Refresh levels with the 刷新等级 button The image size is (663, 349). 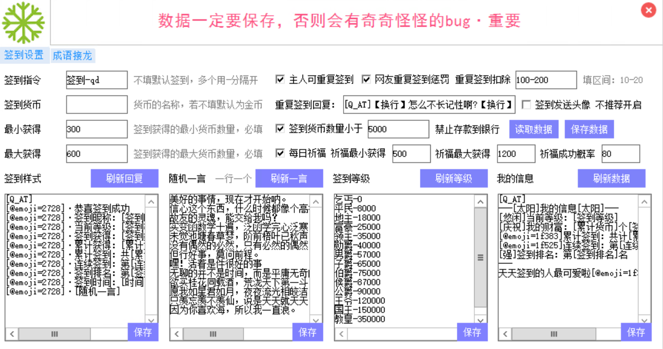[x=454, y=178]
